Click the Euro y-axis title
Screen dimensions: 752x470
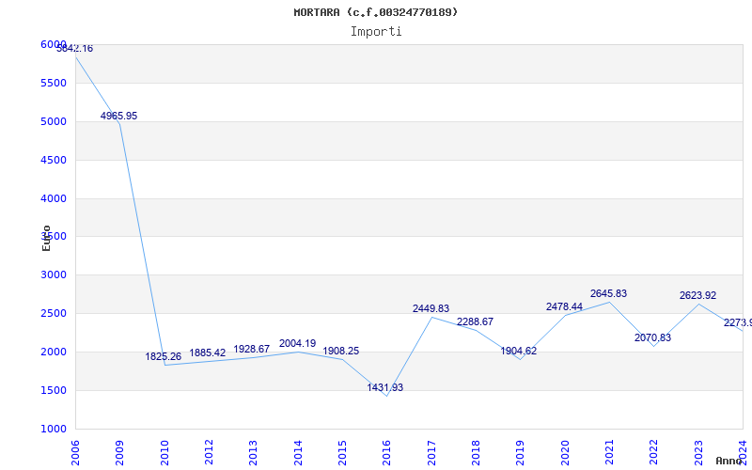[46, 239]
